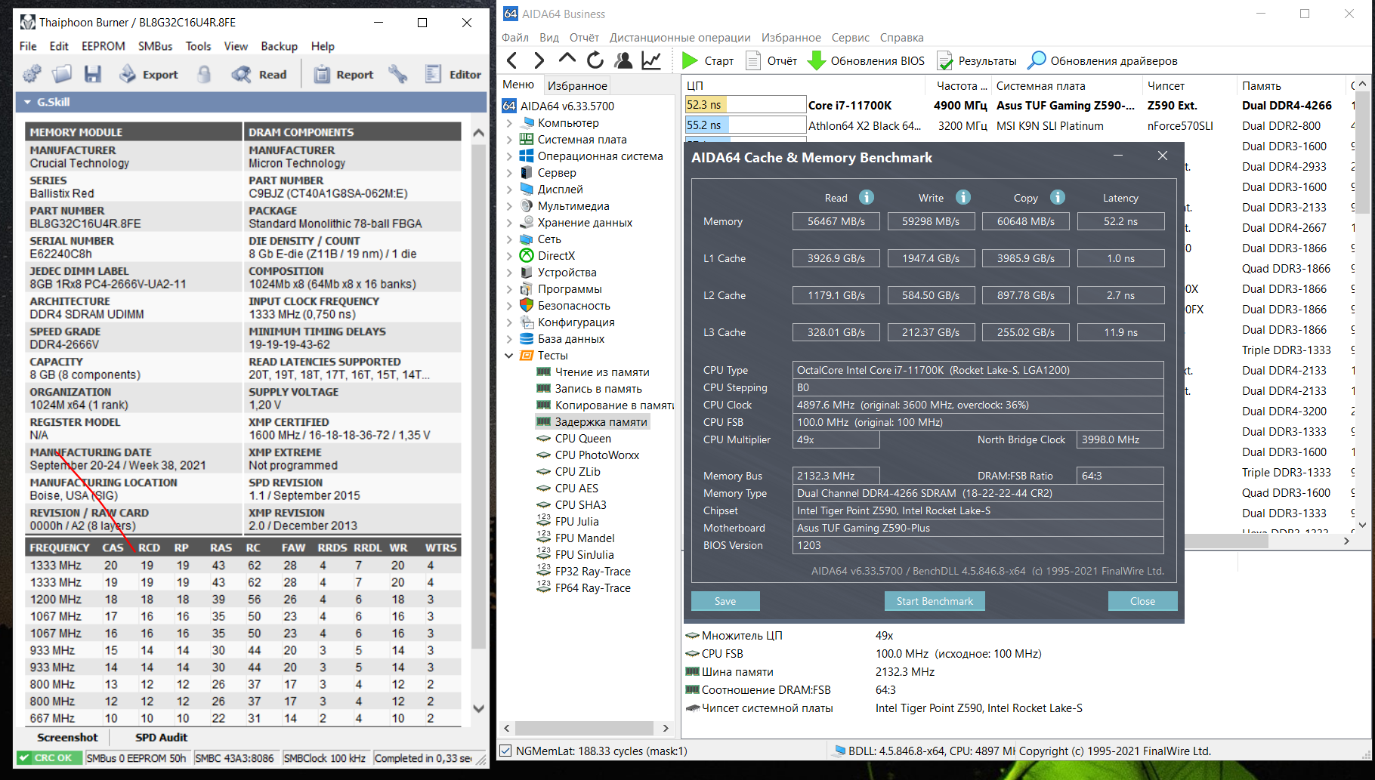The image size is (1375, 780).
Task: Open the Editor in Thaiphoon Burner
Action: pyautogui.click(x=453, y=74)
